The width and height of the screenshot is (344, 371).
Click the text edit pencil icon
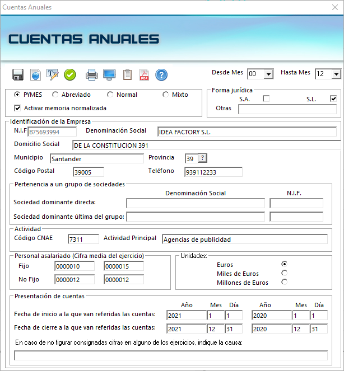pos(53,75)
